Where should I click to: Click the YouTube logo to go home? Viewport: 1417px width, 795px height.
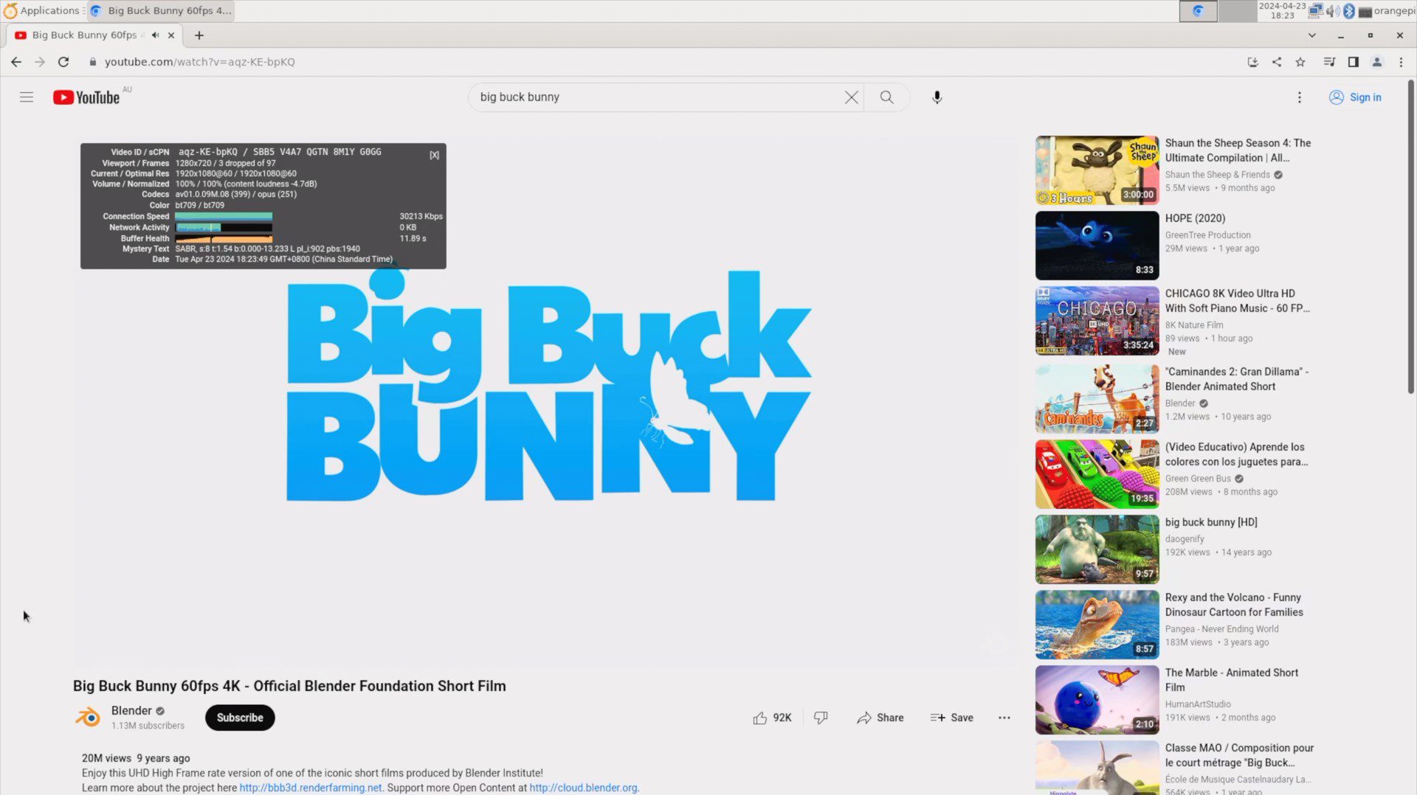86,97
